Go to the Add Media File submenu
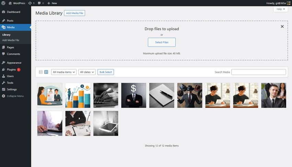Image resolution: width=292 pixels, height=167 pixels. [11, 40]
